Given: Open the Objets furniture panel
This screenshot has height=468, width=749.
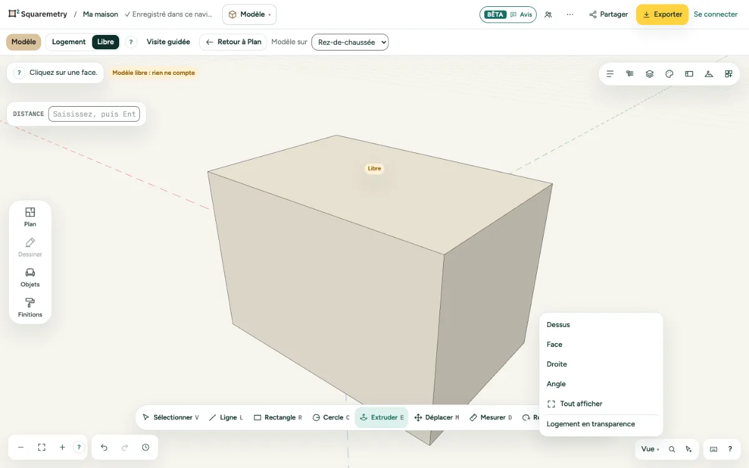Looking at the screenshot, I should click(30, 277).
